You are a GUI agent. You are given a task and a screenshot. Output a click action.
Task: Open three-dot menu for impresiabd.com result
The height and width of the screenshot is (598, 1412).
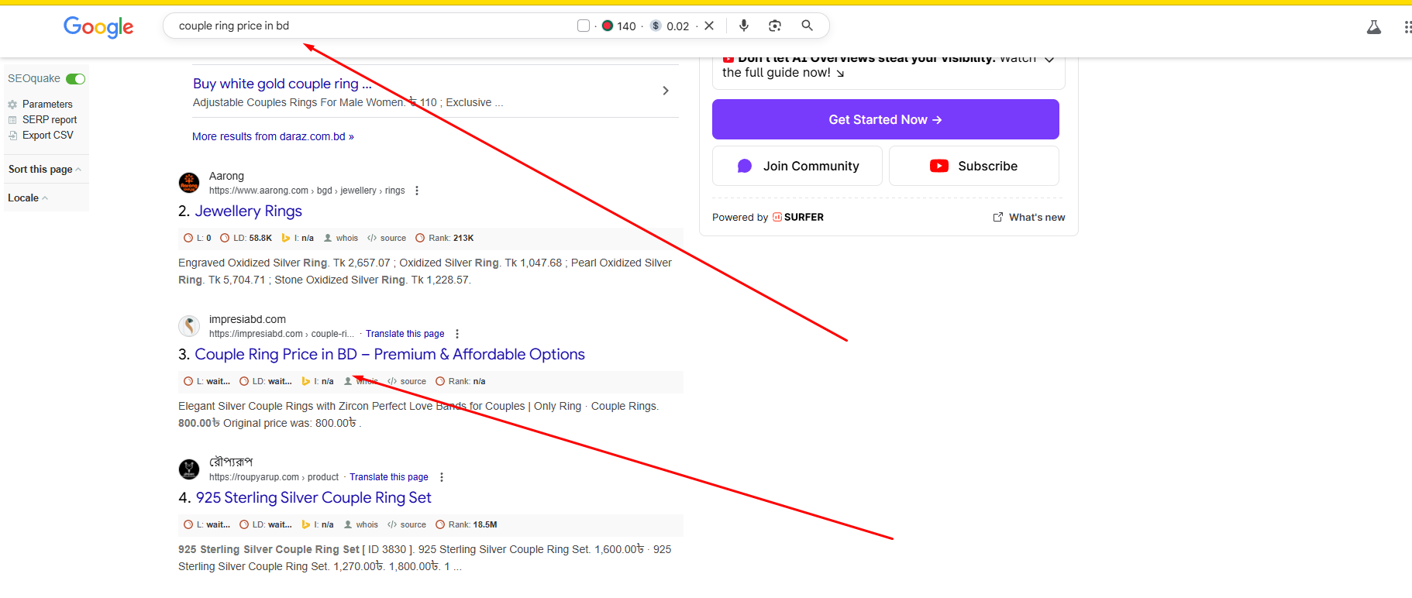(x=457, y=334)
